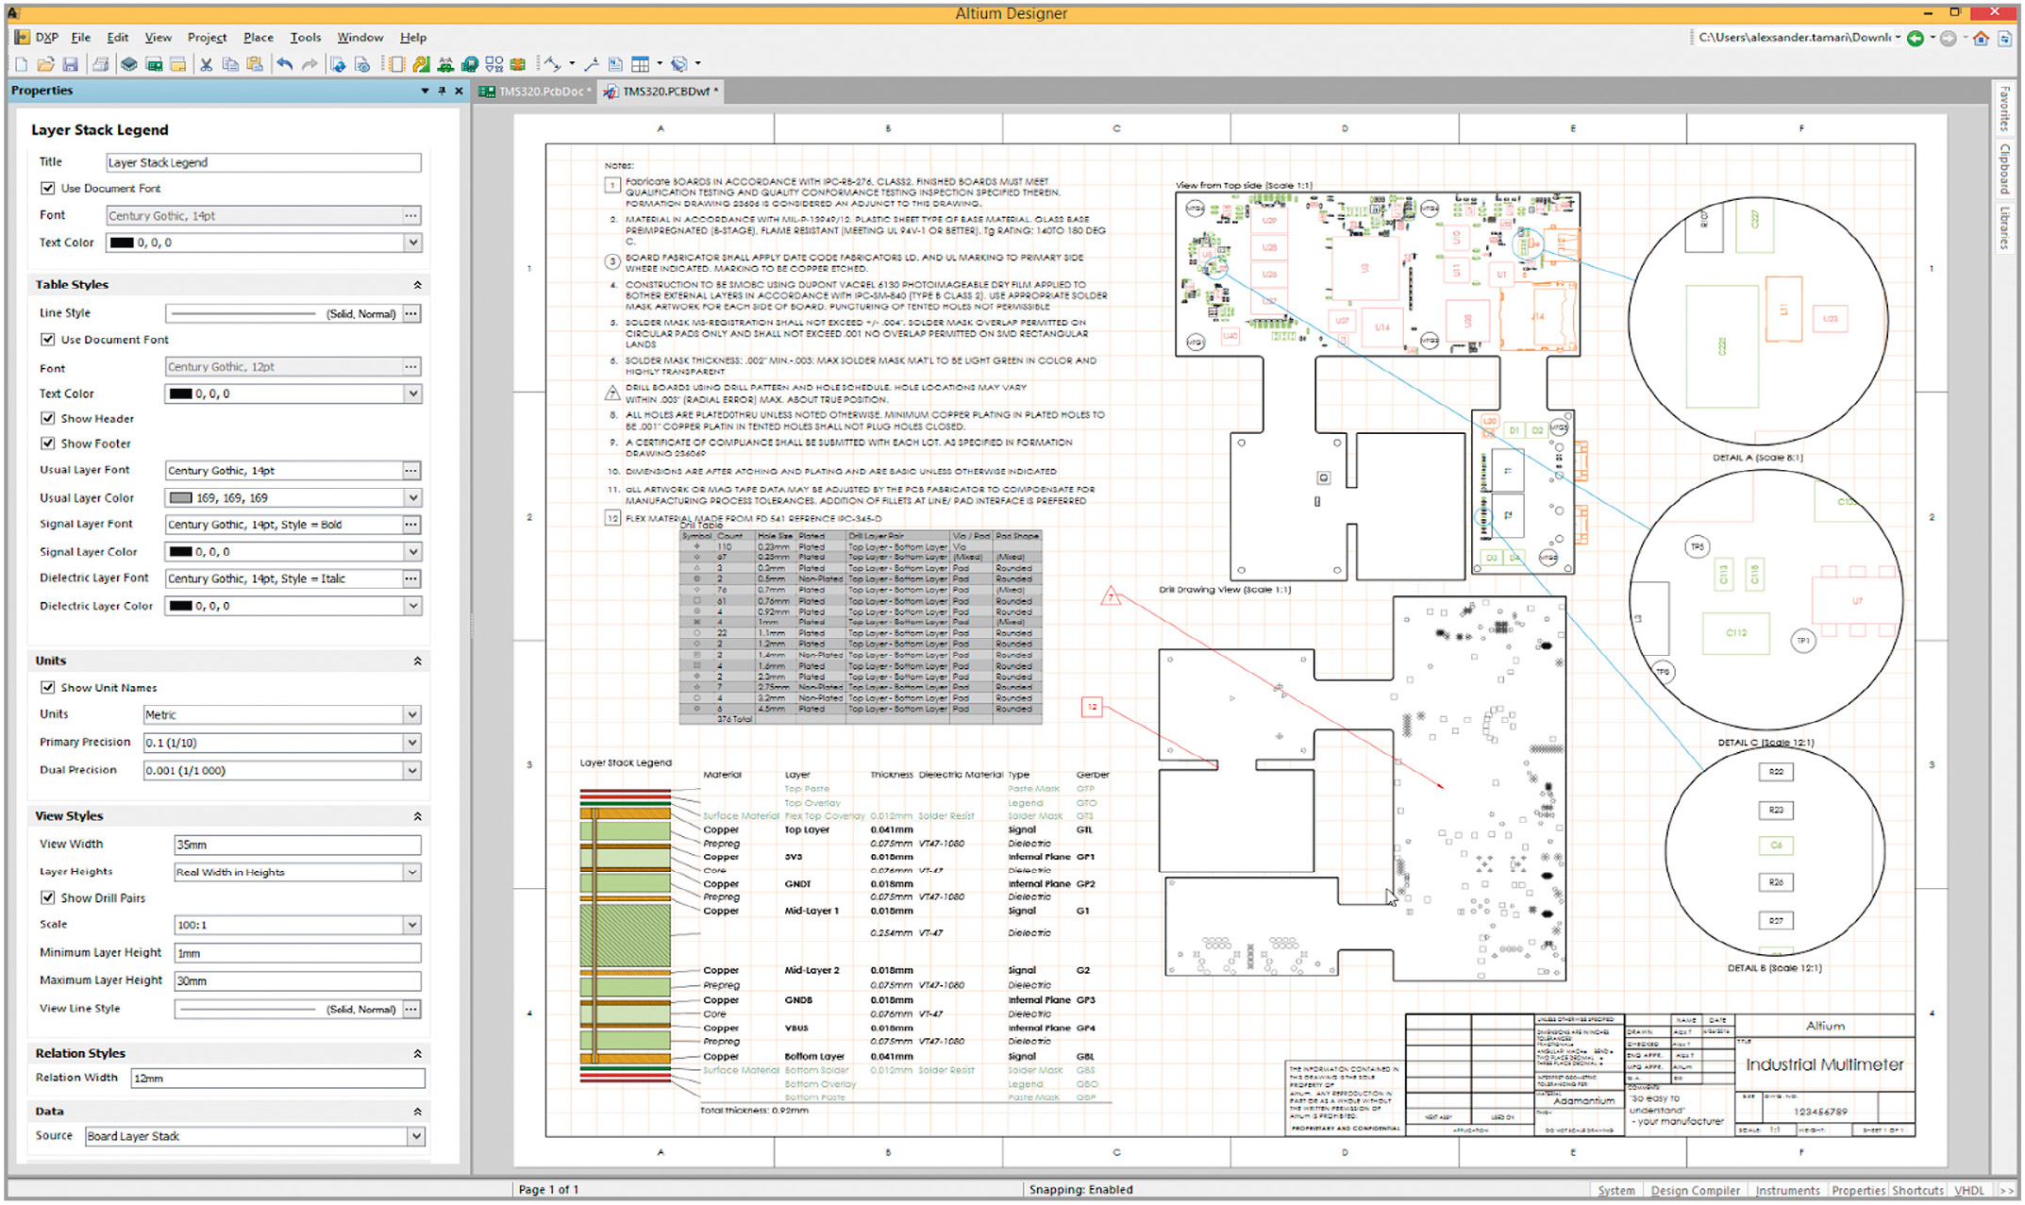Screen dimensions: 2025x1205
Task: Open the DXP system menu
Action: pyautogui.click(x=38, y=38)
